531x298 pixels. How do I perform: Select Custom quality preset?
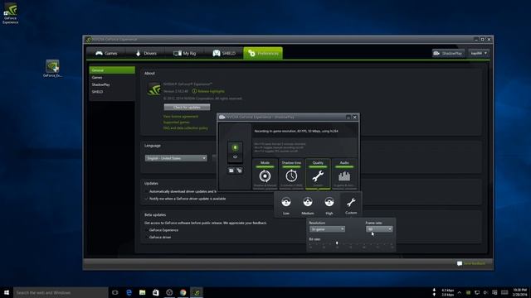(351, 205)
